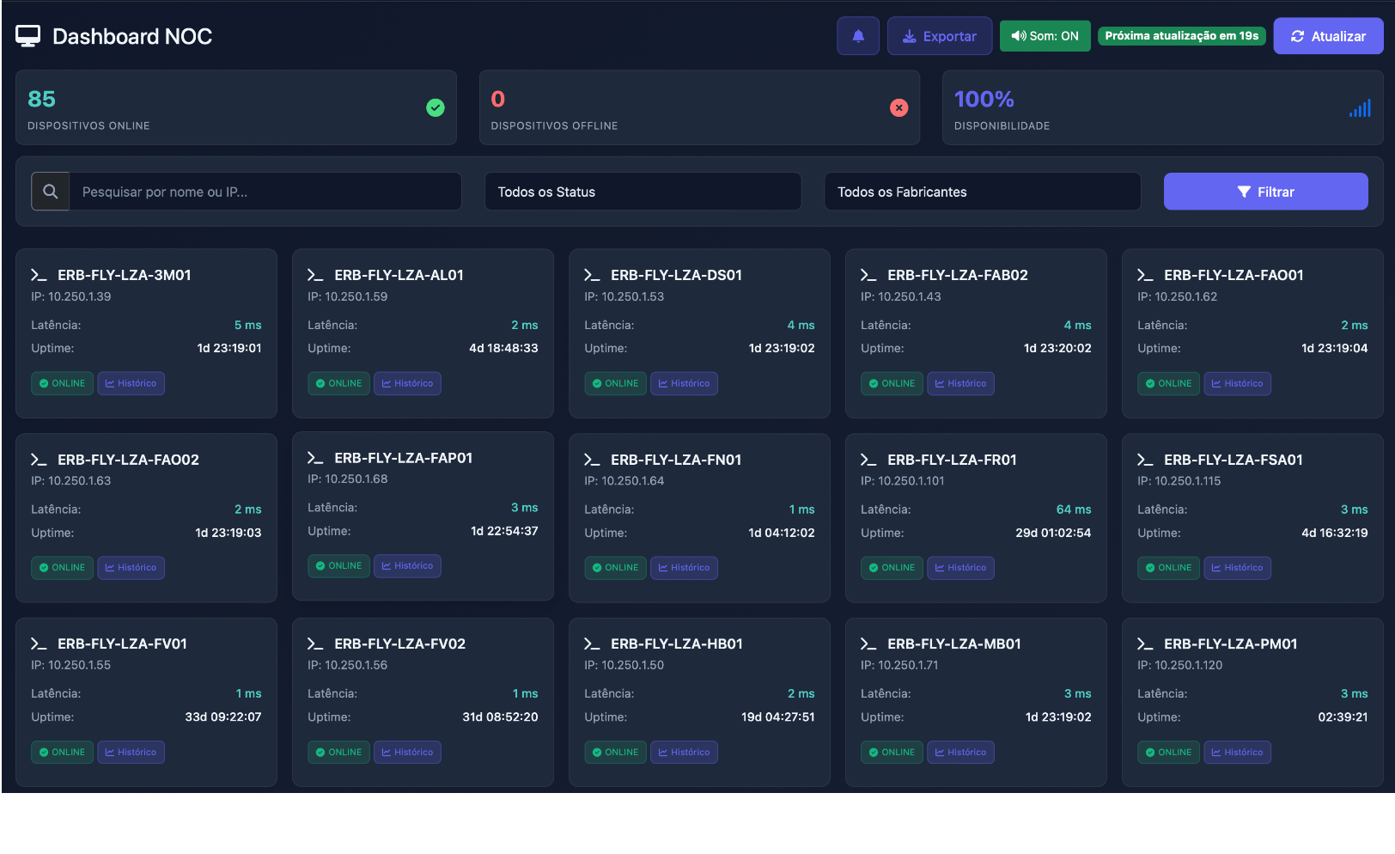Select the Dashboard NOC header
This screenshot has height=854, width=1395.
coord(132,36)
